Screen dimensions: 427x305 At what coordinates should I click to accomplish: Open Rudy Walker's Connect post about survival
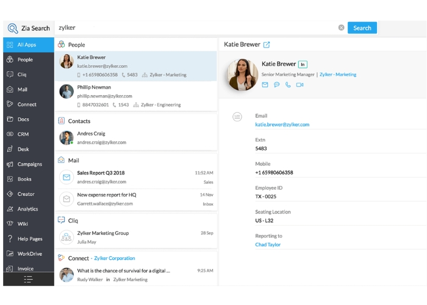pyautogui.click(x=135, y=275)
